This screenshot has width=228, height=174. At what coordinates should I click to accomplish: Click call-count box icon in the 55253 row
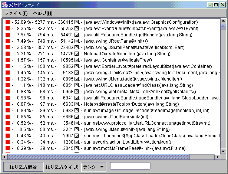[x=76, y=28]
